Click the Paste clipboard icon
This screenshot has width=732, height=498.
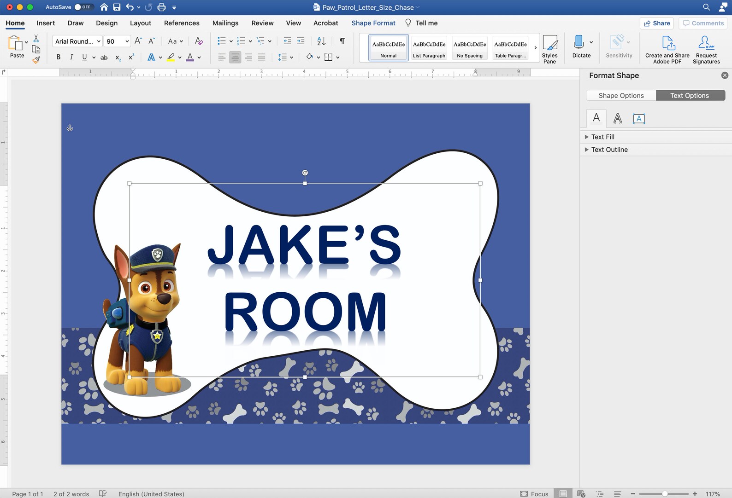16,43
